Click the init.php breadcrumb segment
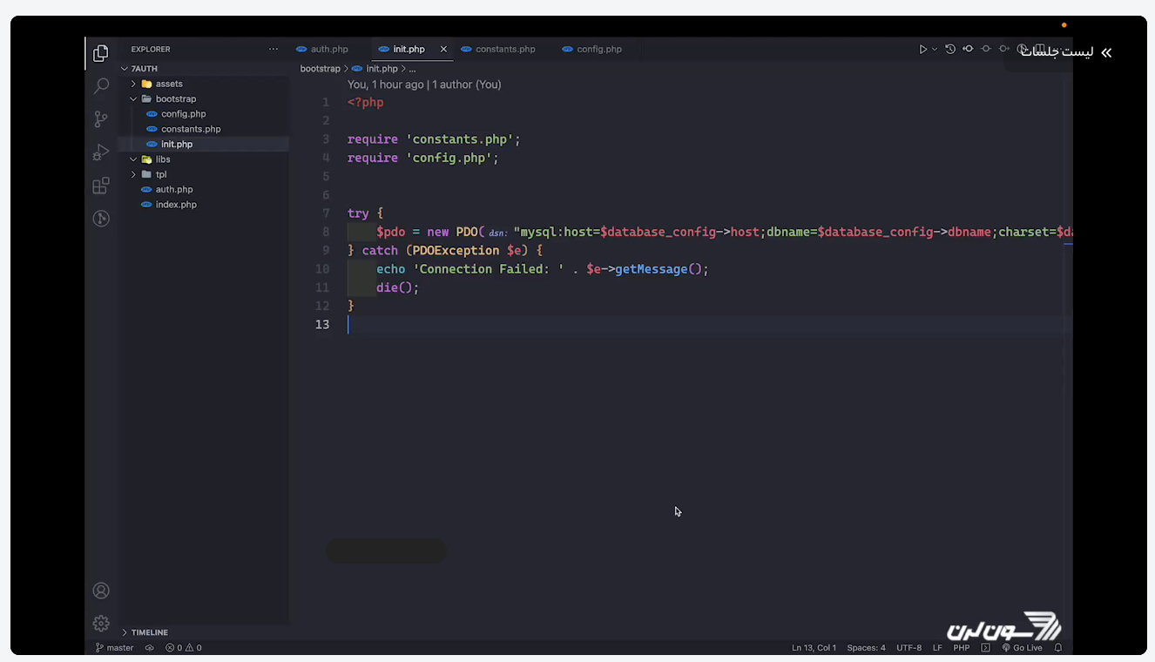 coord(382,69)
